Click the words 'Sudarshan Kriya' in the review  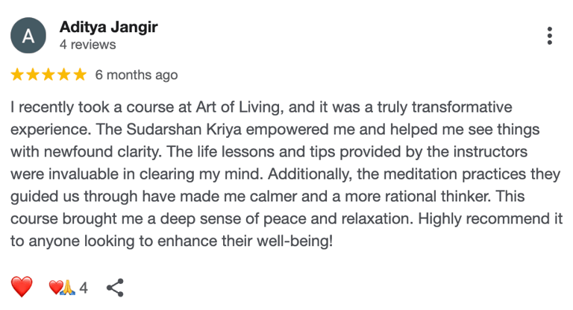(184, 130)
